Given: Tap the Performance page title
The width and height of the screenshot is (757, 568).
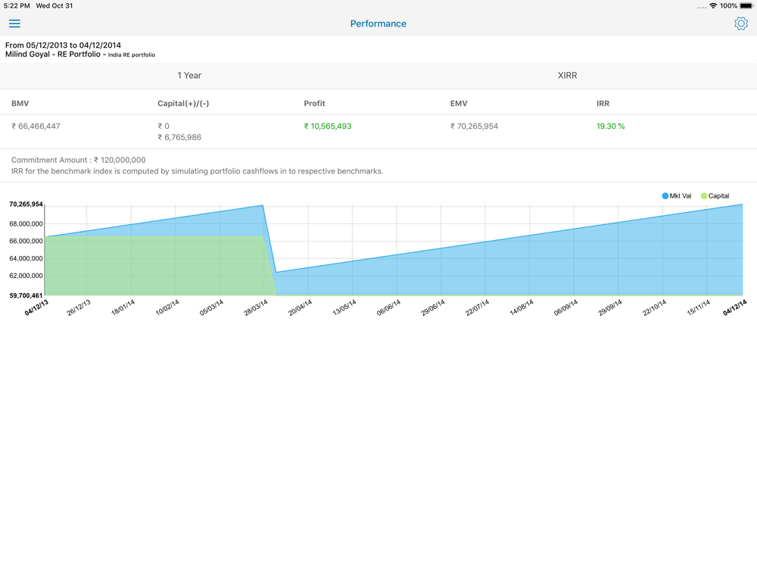Looking at the screenshot, I should click(378, 23).
